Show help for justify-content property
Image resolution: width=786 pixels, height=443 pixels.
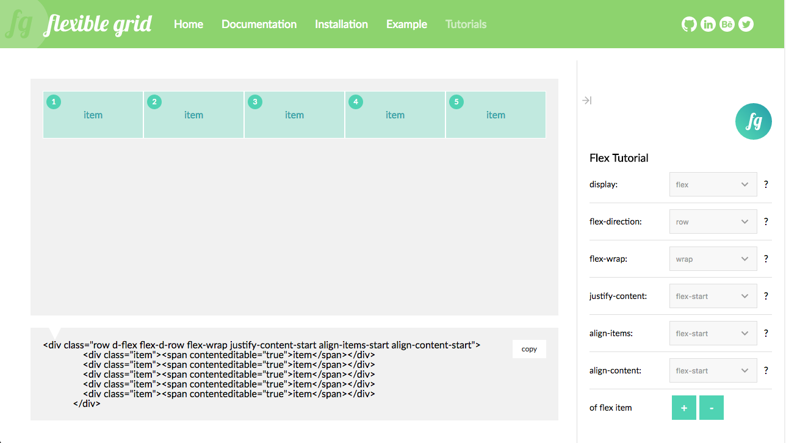click(766, 296)
